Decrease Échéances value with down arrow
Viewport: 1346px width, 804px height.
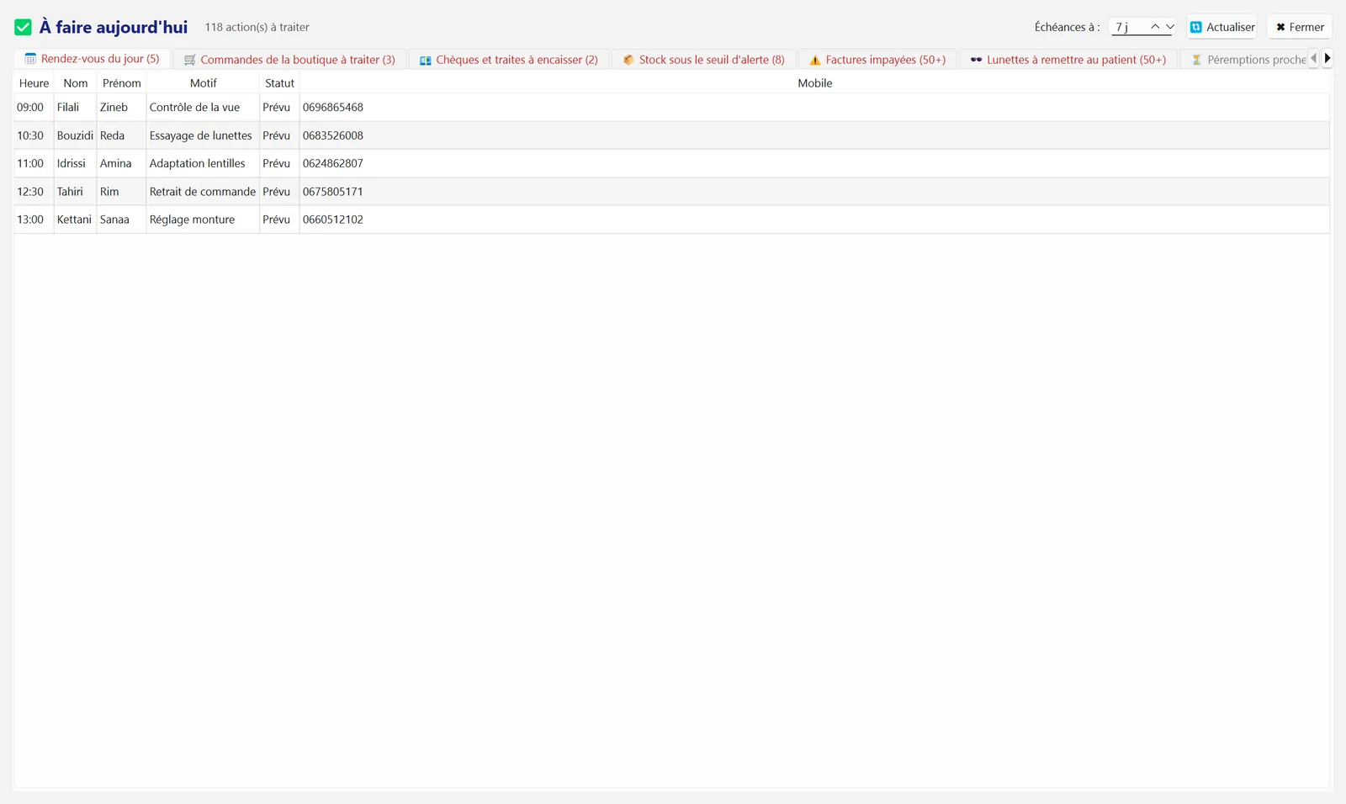[x=1169, y=27]
